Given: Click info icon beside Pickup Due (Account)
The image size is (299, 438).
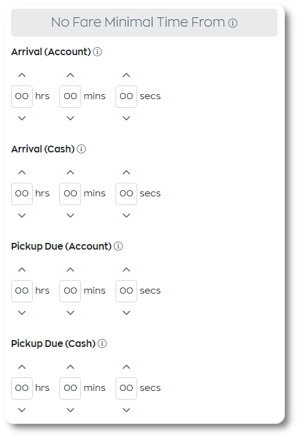Looking at the screenshot, I should 118,247.
